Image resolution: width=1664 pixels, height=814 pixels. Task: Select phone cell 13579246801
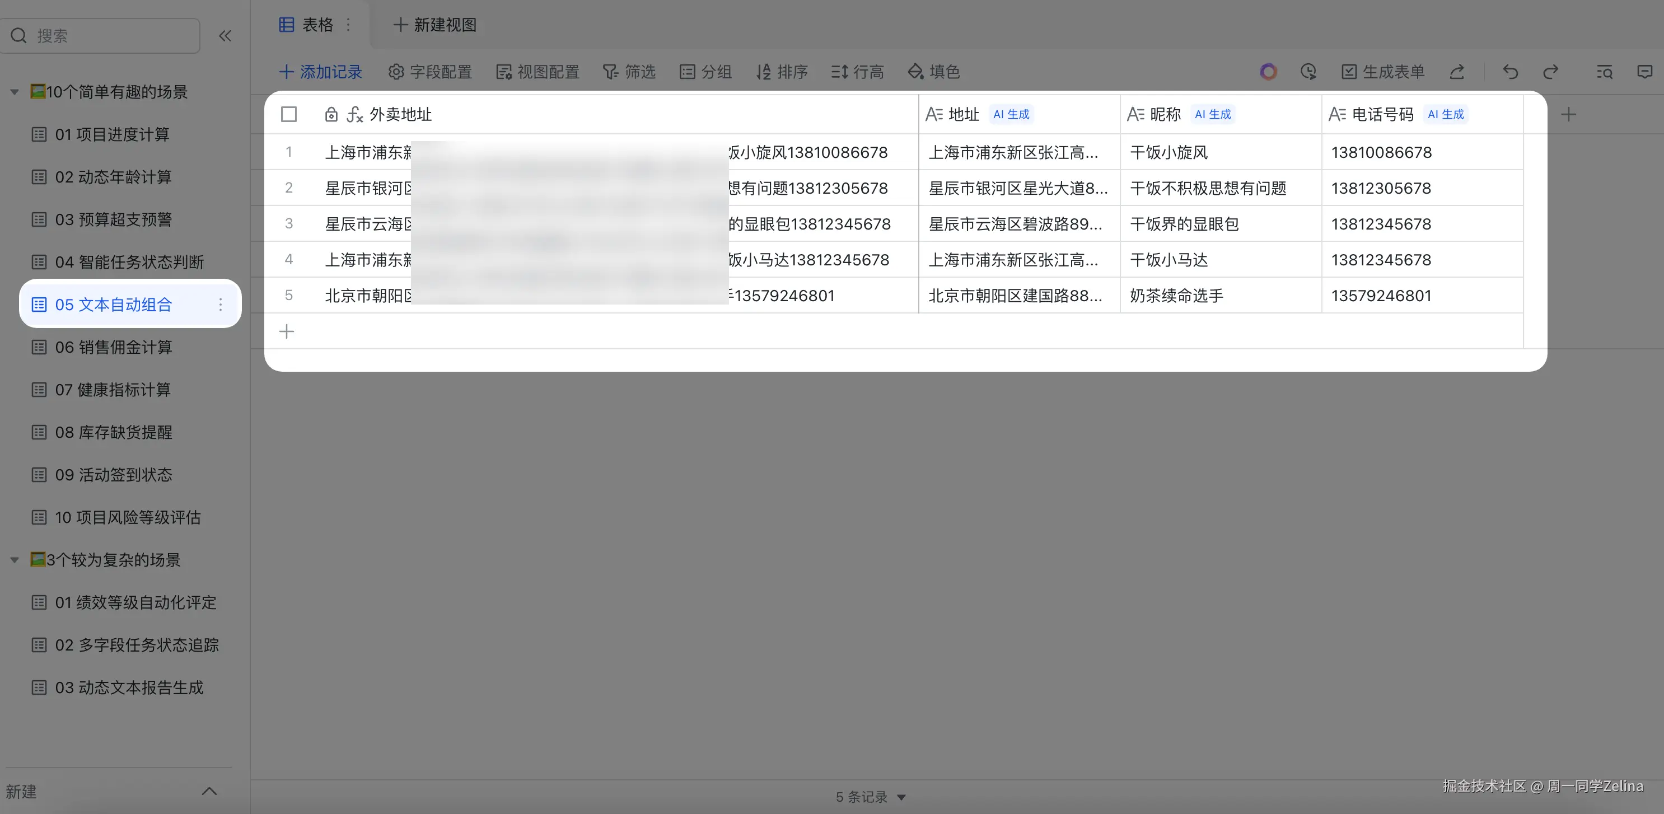click(1422, 296)
